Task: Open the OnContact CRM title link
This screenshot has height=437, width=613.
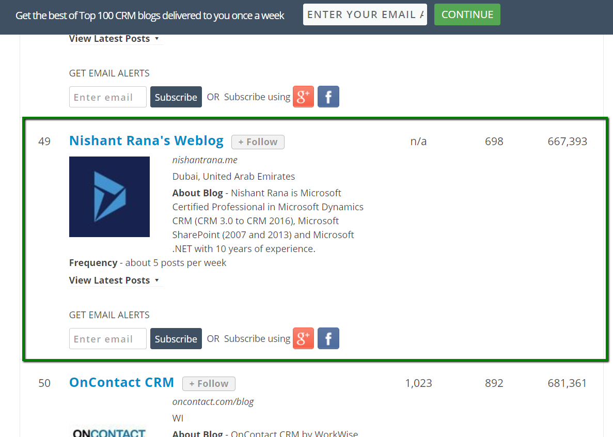Action: point(121,383)
